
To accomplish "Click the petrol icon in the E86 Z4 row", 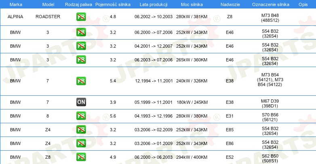I will [81, 143].
